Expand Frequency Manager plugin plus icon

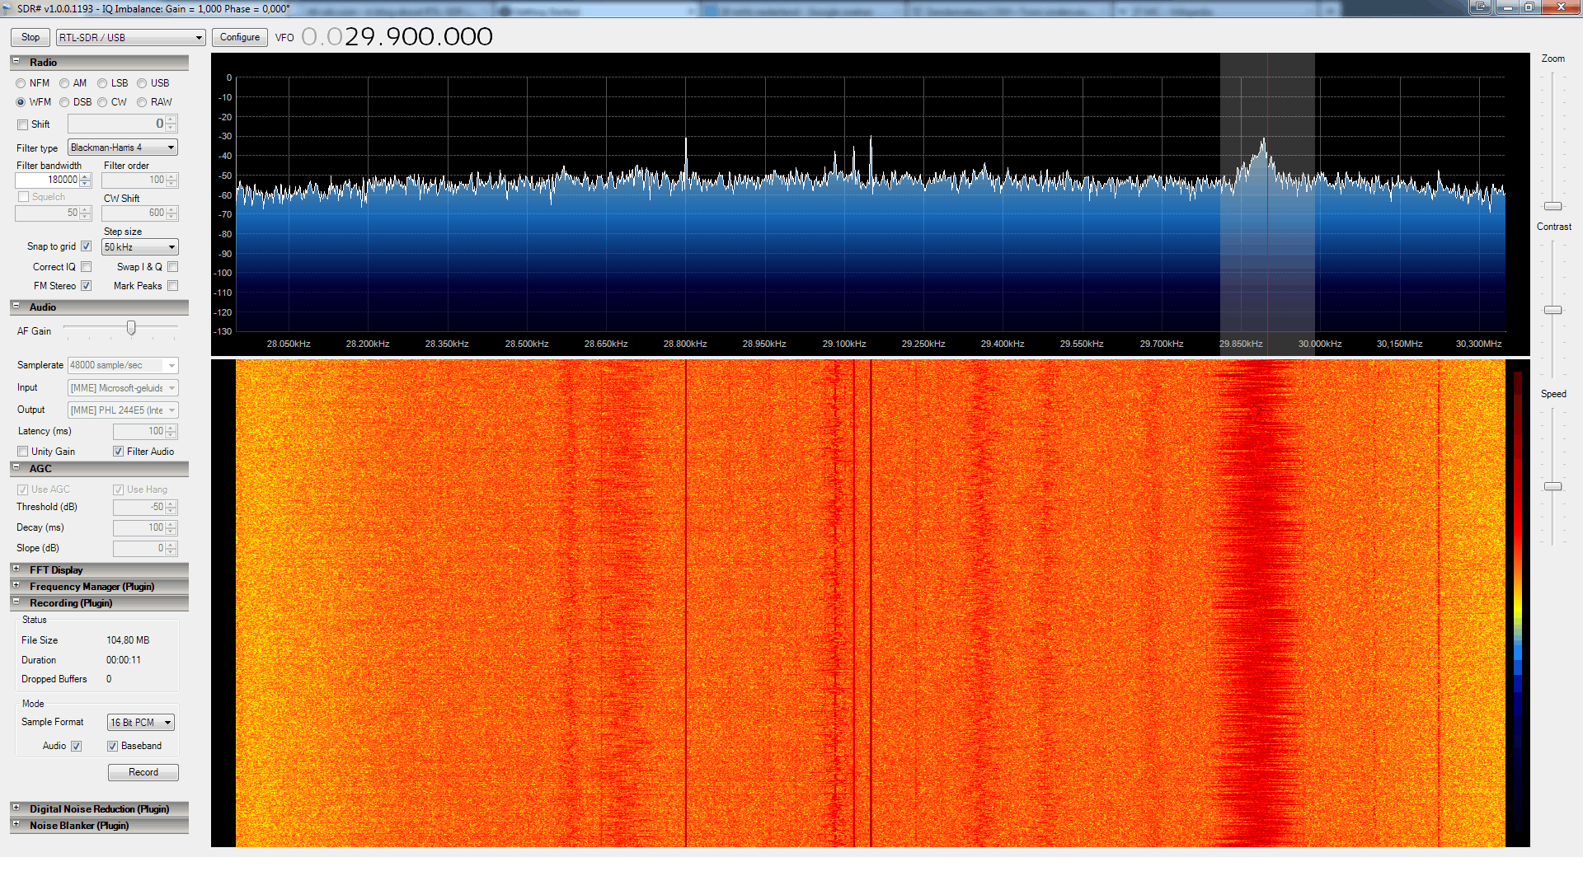click(16, 586)
